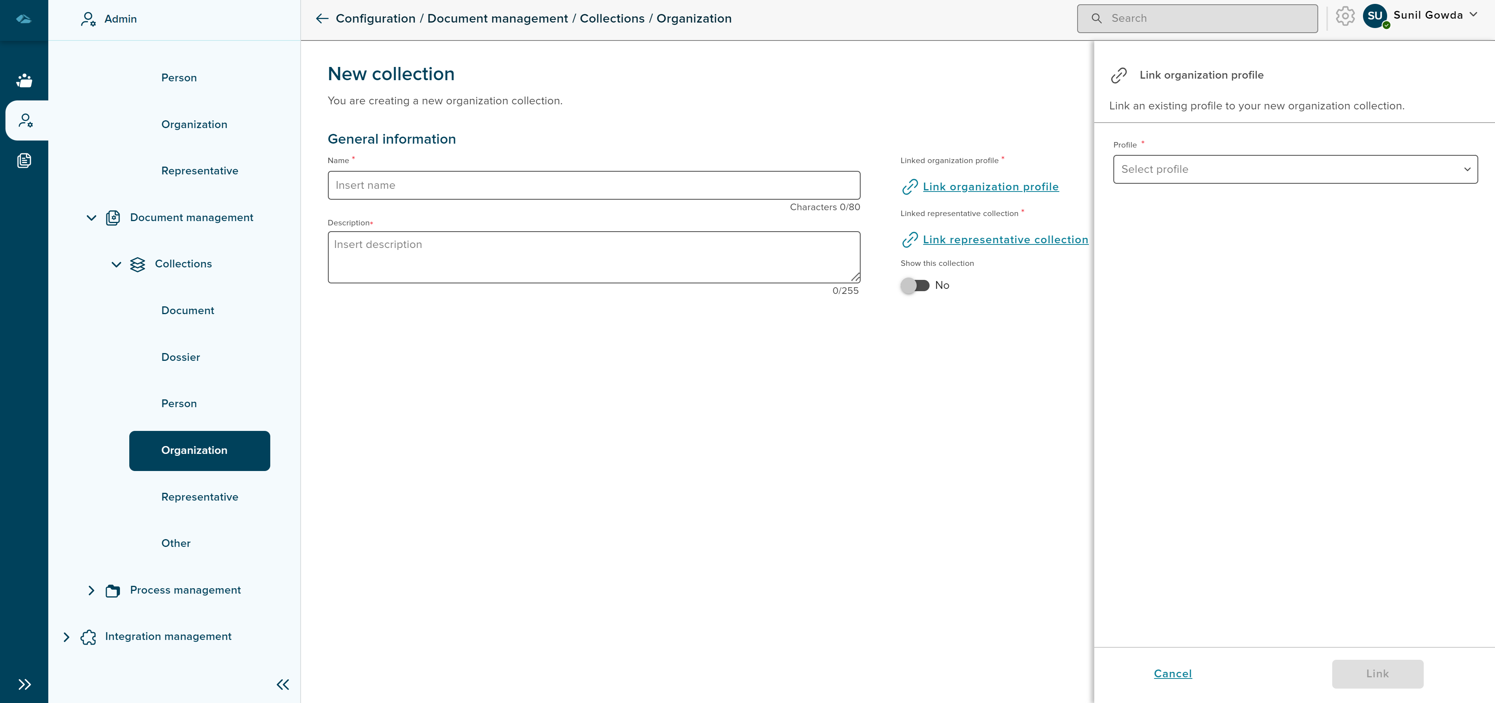Image resolution: width=1495 pixels, height=703 pixels.
Task: Expand the Process management section
Action: coord(91,591)
